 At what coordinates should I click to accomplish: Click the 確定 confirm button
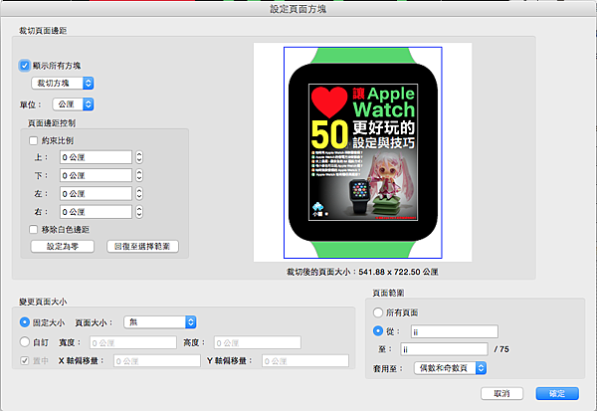coord(557,393)
